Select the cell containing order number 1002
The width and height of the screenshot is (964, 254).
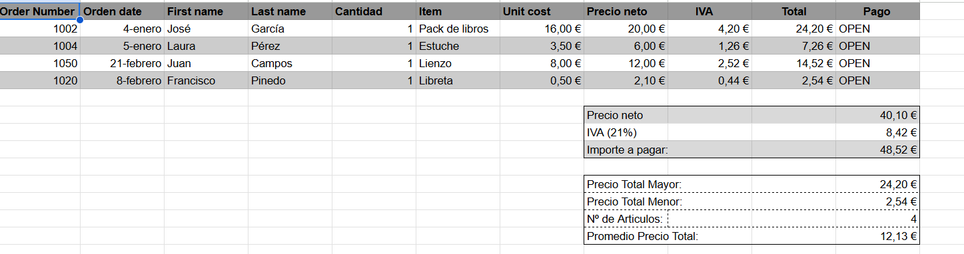coord(40,29)
